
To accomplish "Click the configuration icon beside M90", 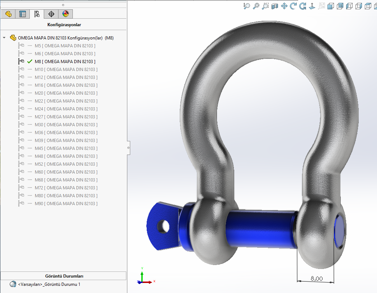I will point(21,203).
